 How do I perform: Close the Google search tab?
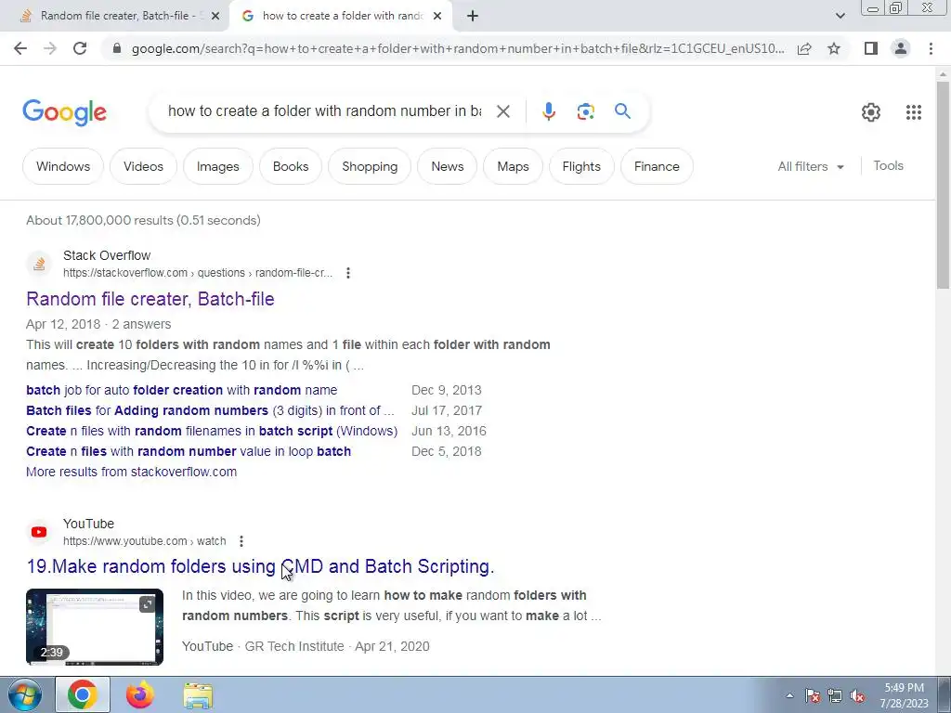437,17
